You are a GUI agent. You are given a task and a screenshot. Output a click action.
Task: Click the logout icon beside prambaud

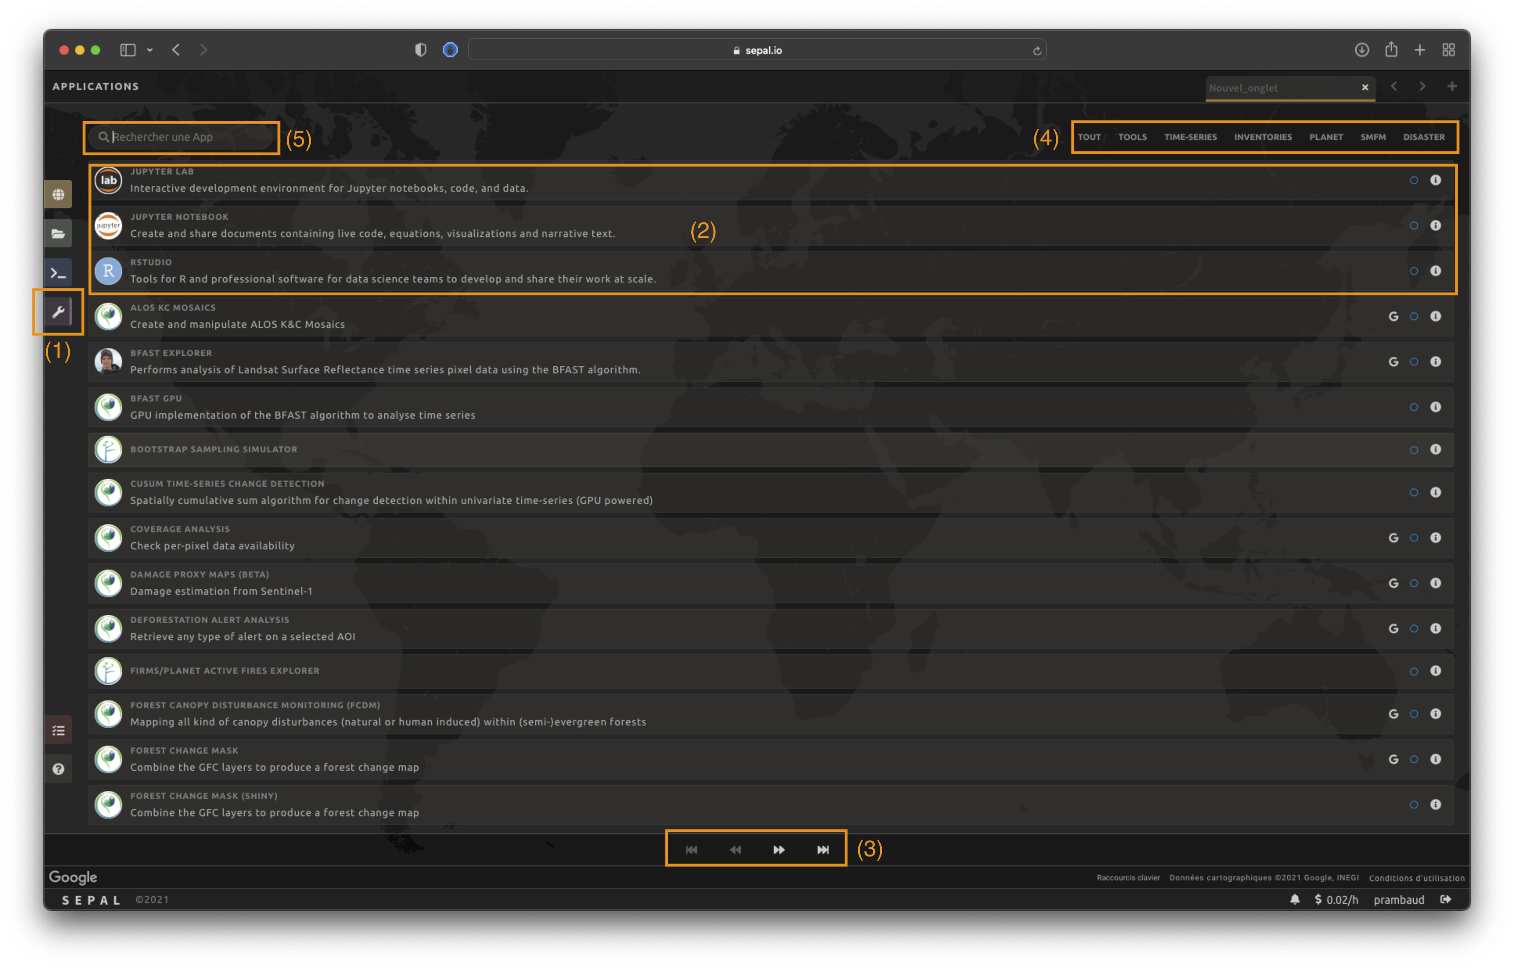1446,900
